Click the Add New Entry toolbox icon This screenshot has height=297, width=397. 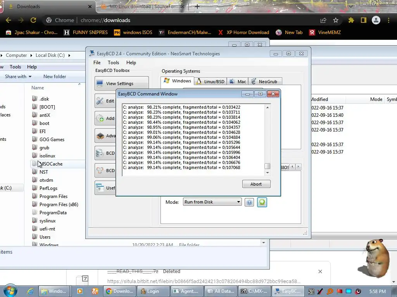(100, 118)
